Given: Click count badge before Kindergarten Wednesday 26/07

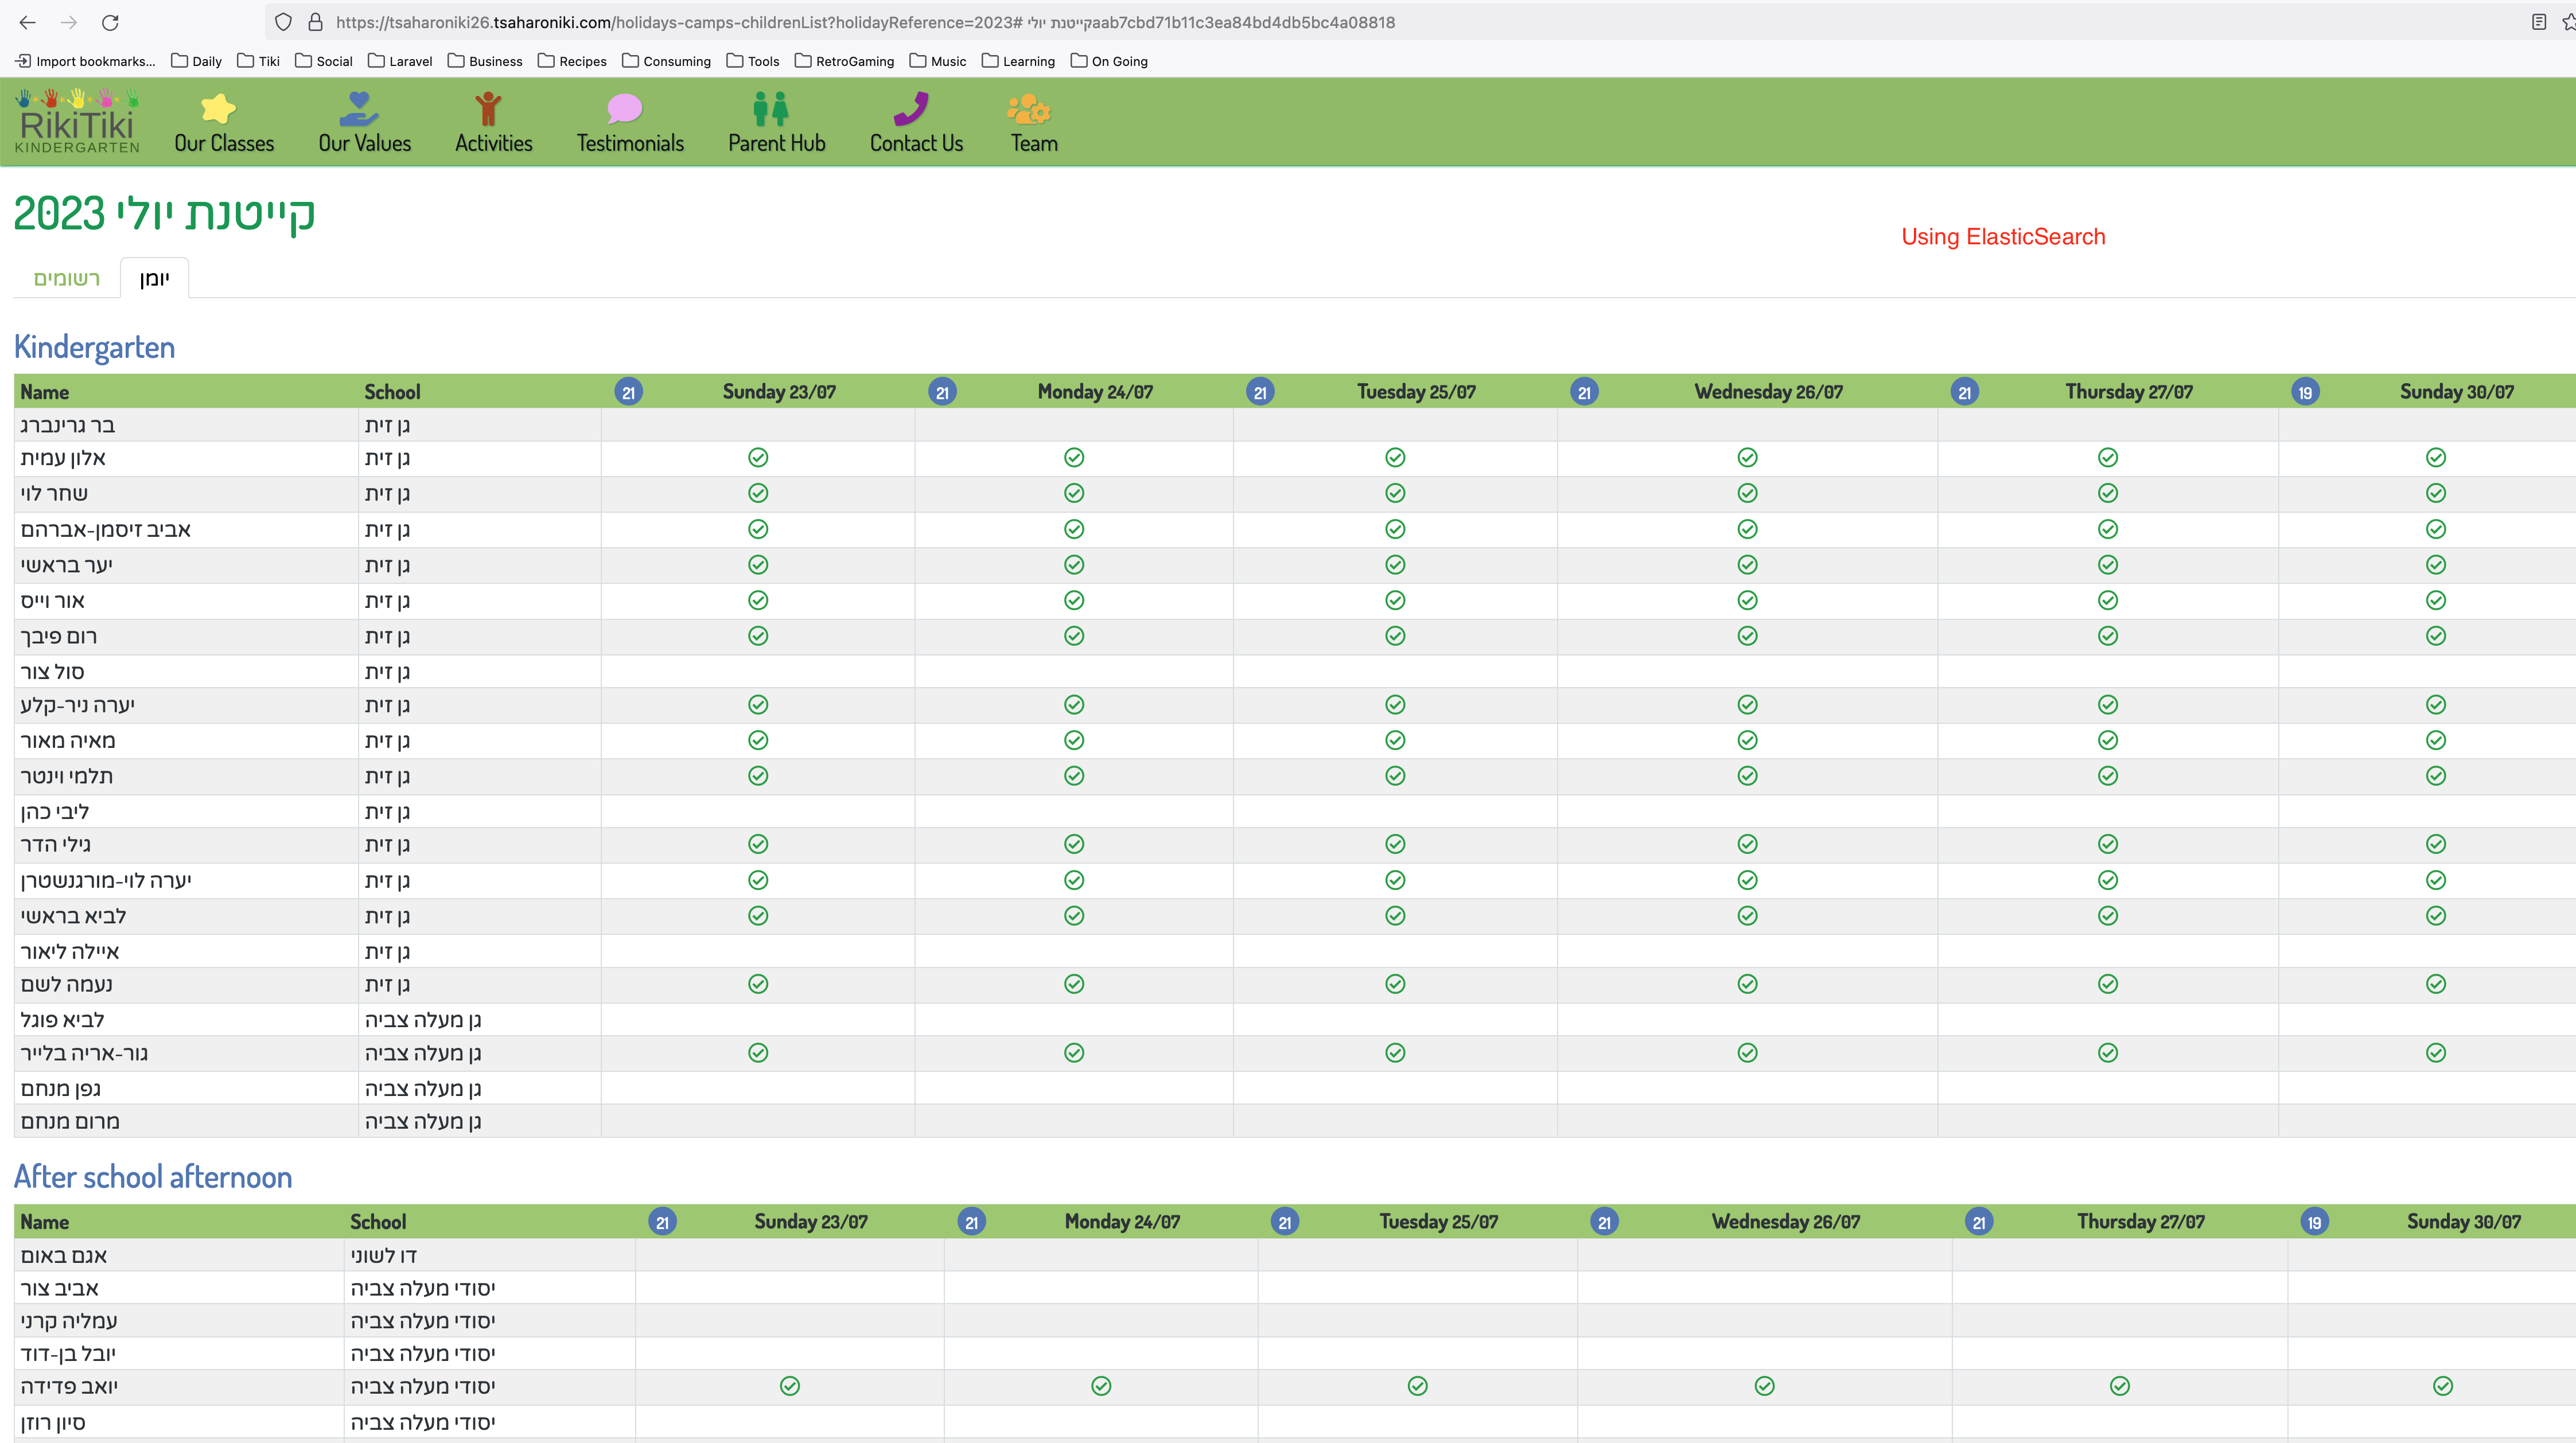Looking at the screenshot, I should point(1584,392).
